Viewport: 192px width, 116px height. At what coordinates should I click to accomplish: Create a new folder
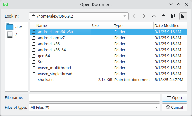point(164,16)
